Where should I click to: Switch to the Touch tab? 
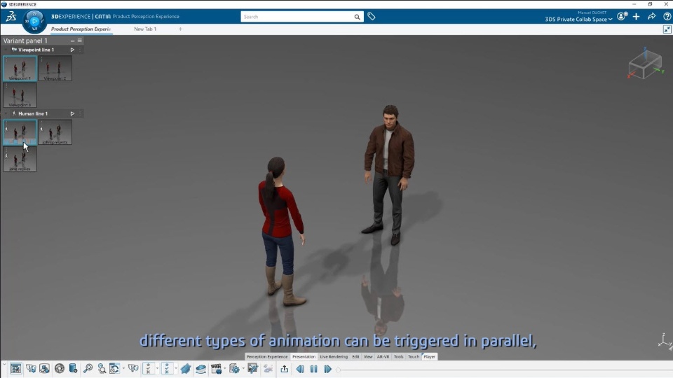pos(414,356)
